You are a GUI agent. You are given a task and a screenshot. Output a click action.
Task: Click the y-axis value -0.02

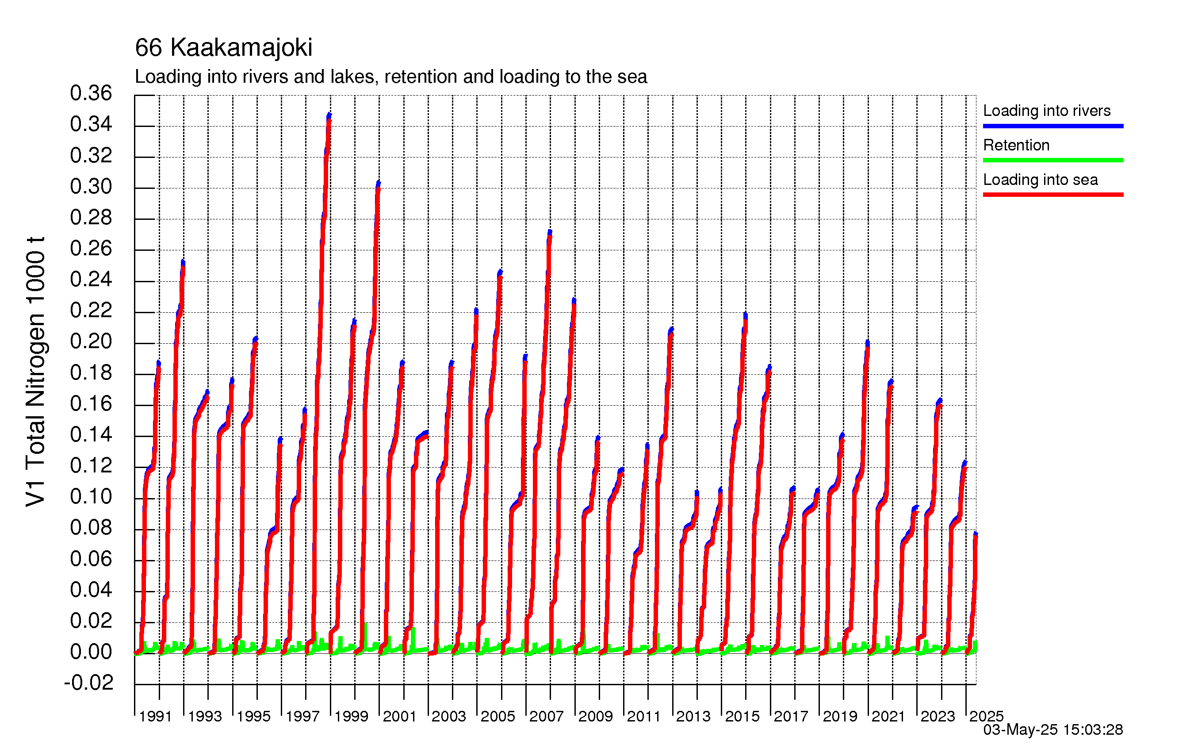pos(89,683)
